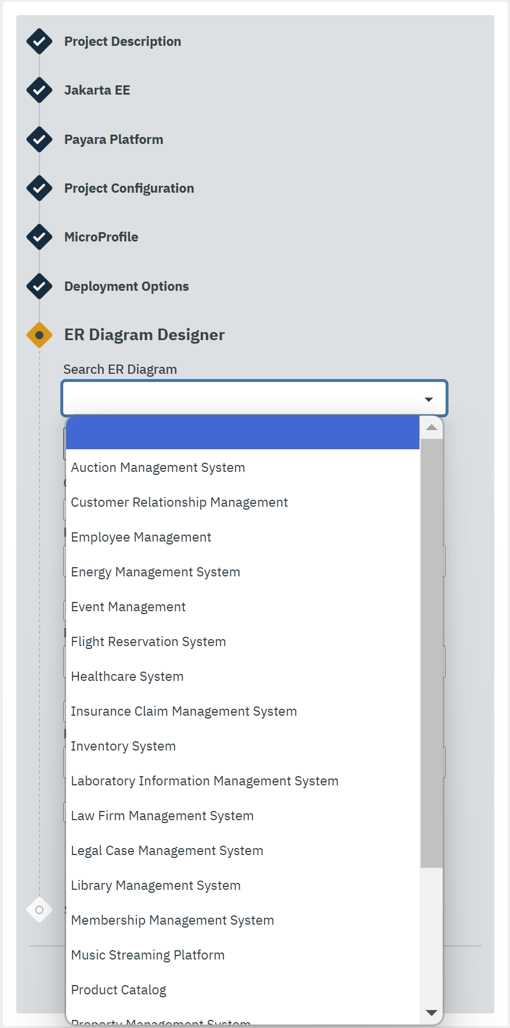Go to the MicroProfile step label
Screen dimensions: 510x1028
click(x=101, y=237)
